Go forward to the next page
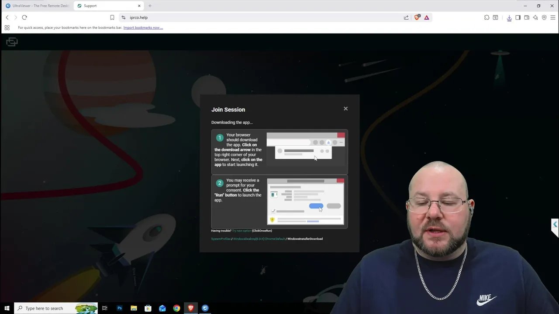The width and height of the screenshot is (559, 314). 16,17
